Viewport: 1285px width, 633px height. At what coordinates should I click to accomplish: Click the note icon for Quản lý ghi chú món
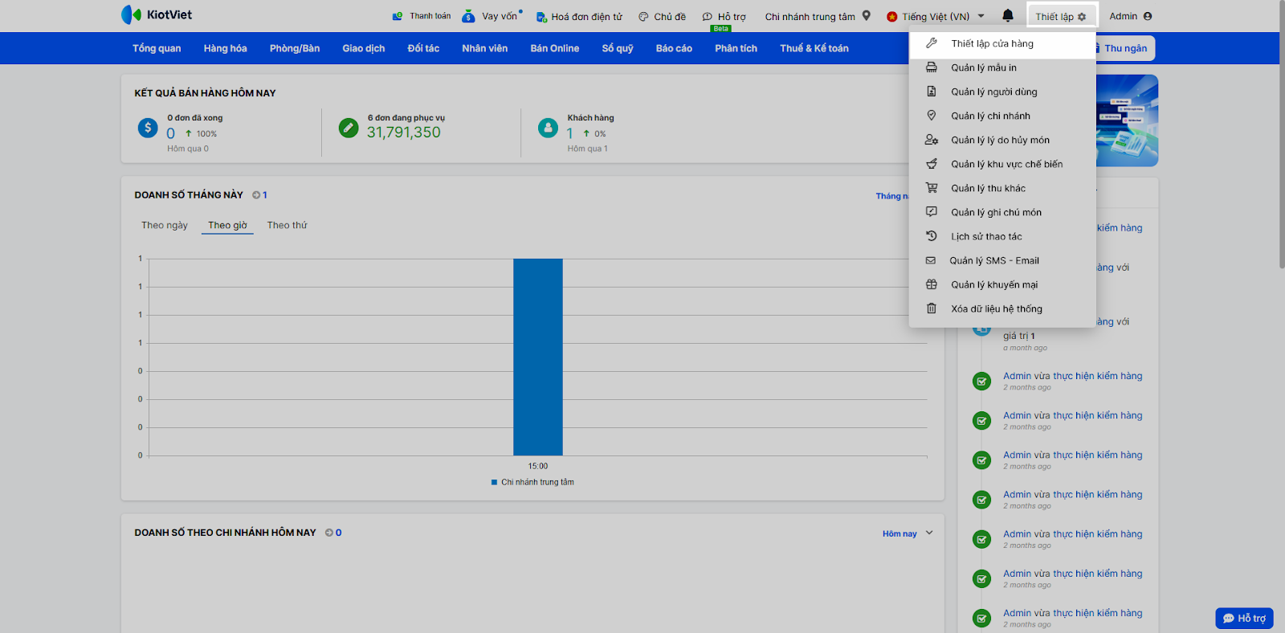(x=932, y=212)
